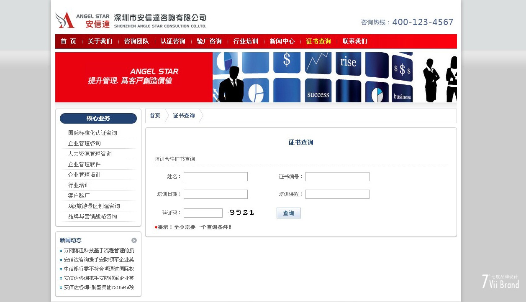This screenshot has width=526, height=302.
Task: Click the Angel Star red banner image
Action: coord(256,77)
